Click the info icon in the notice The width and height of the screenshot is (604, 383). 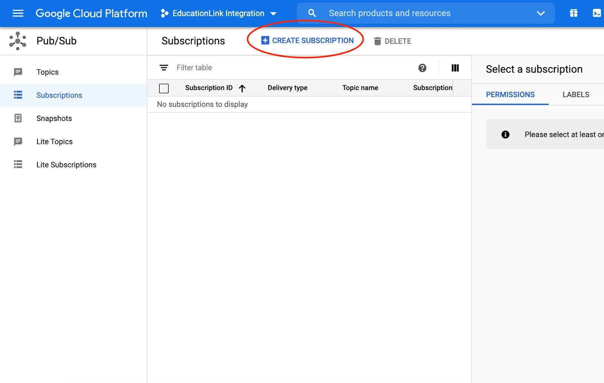point(505,135)
